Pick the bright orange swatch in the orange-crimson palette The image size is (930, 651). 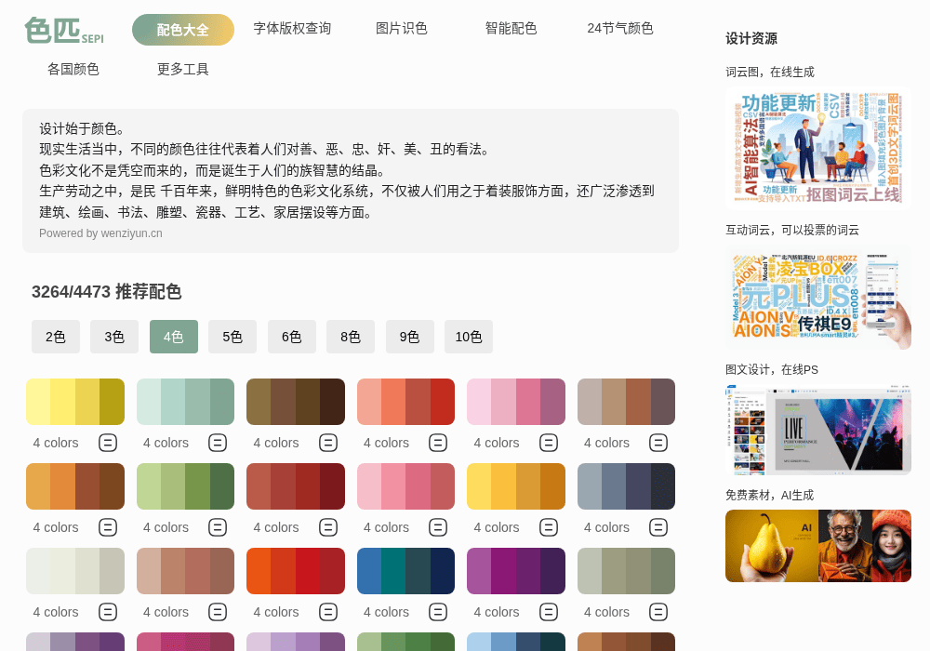259,571
